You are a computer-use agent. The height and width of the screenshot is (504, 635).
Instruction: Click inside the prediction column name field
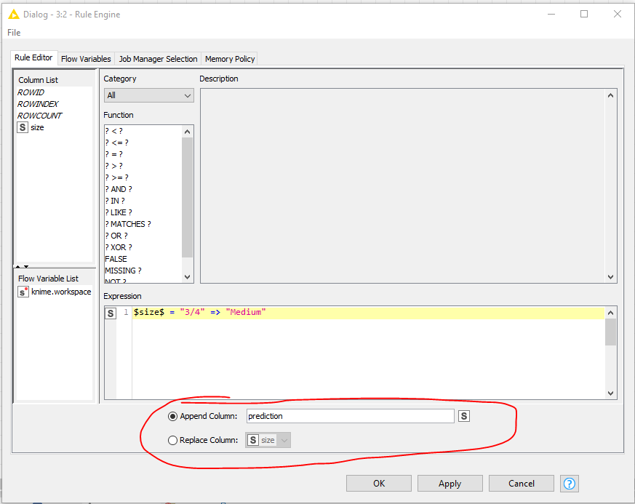[349, 415]
